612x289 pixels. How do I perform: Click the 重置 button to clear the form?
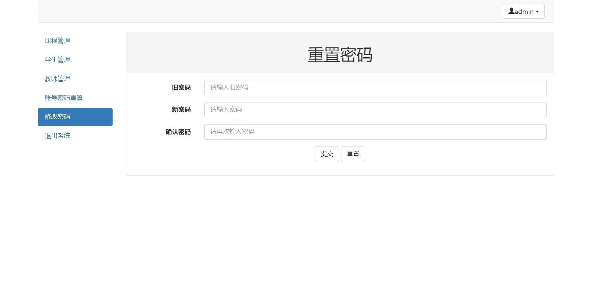(353, 154)
